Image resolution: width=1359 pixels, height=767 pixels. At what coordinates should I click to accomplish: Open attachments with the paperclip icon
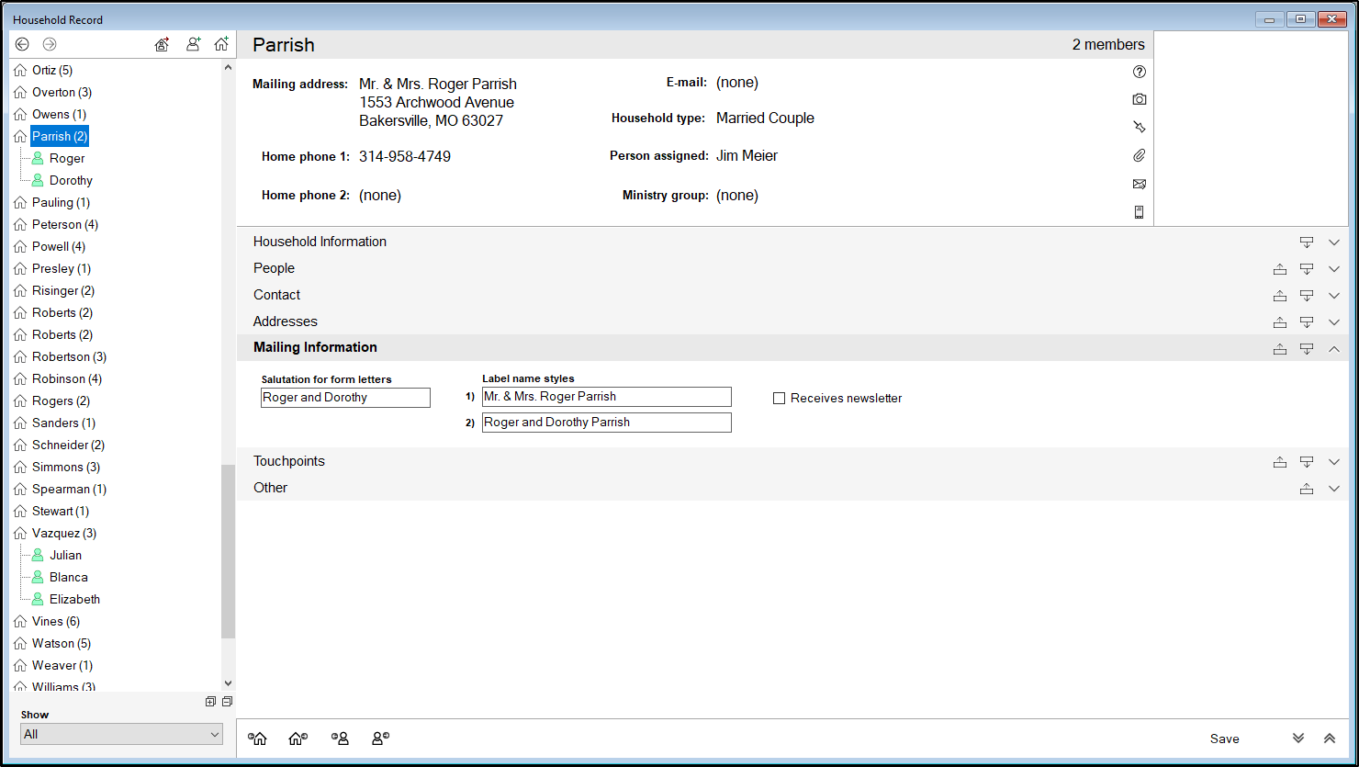point(1139,155)
